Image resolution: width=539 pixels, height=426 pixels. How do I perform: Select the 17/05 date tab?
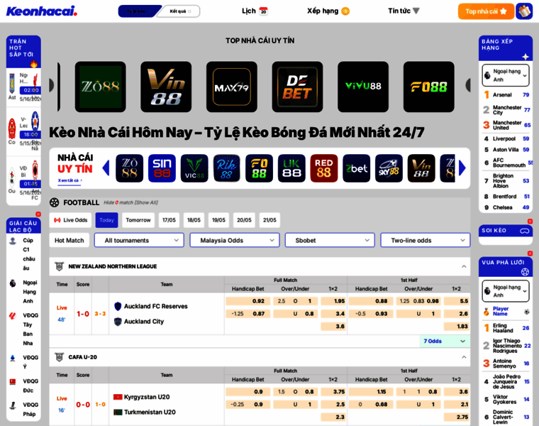tap(169, 220)
